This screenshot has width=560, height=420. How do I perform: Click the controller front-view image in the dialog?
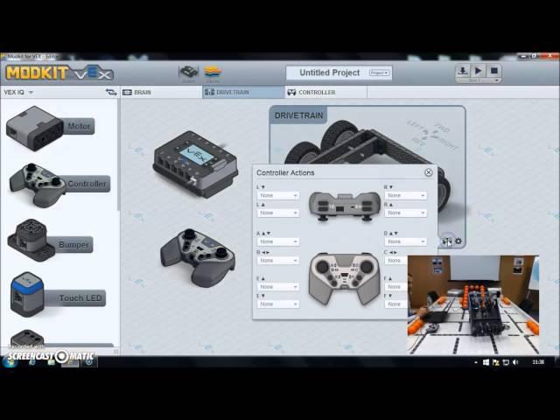tap(345, 206)
